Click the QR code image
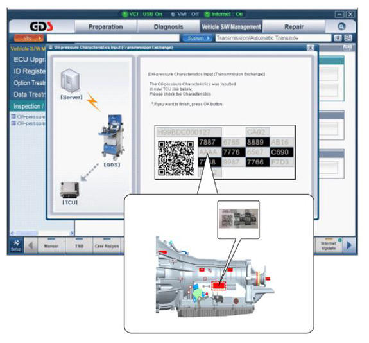This screenshot has height=343, width=369. [176, 158]
